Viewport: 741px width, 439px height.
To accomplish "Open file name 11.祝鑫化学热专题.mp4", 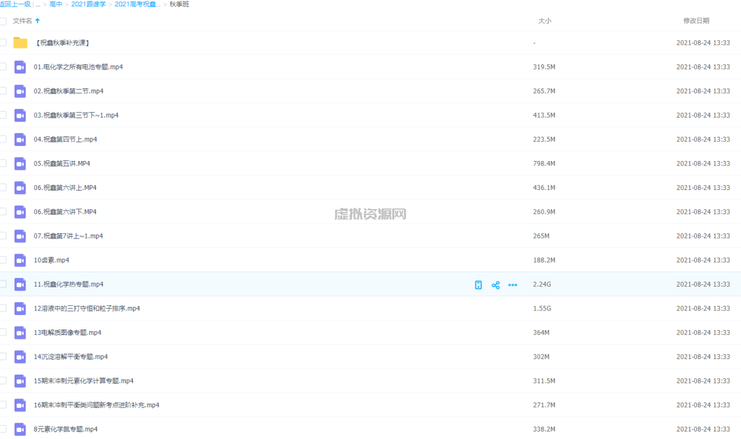I will (68, 284).
